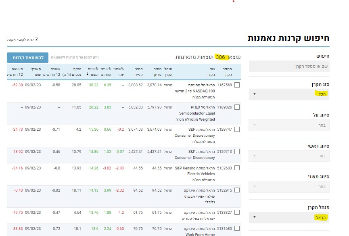
Task: Sort by היקף נכסים column header
Action: point(72,72)
